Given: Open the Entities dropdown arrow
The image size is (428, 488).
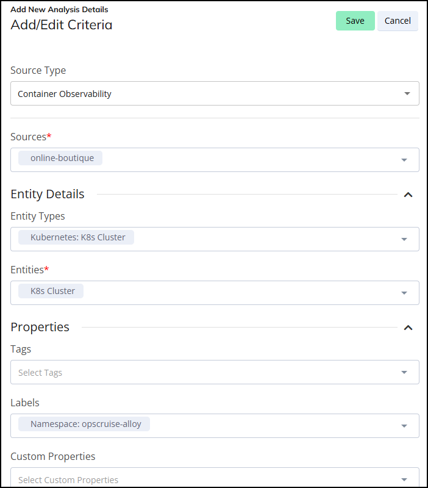Looking at the screenshot, I should pyautogui.click(x=404, y=293).
